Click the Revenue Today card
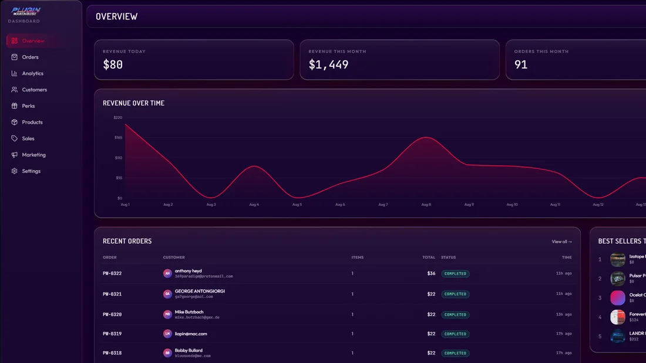 click(x=194, y=60)
